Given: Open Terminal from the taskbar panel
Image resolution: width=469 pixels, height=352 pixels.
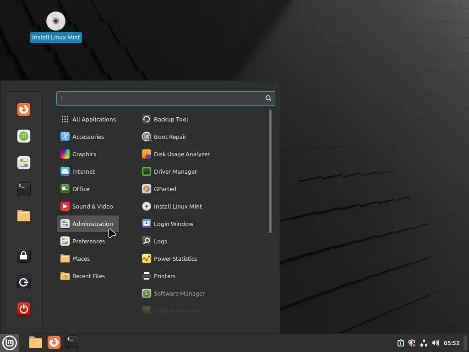Looking at the screenshot, I should point(72,342).
